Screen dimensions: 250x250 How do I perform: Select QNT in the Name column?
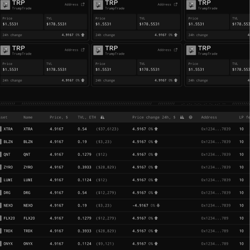(x=27, y=154)
